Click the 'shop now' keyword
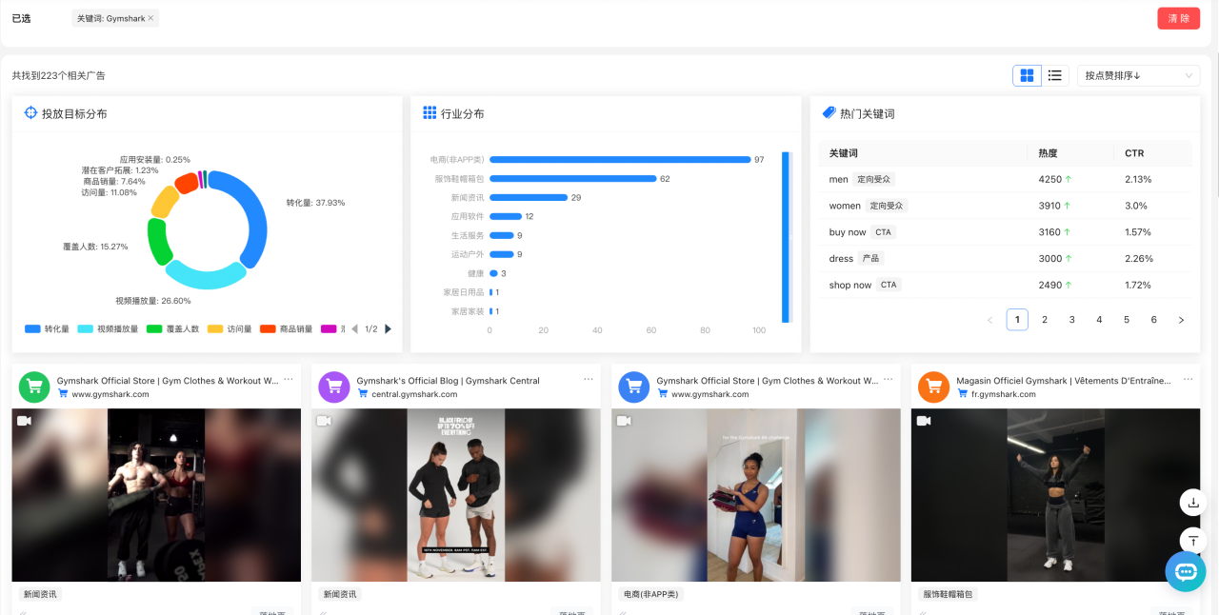 pos(850,286)
